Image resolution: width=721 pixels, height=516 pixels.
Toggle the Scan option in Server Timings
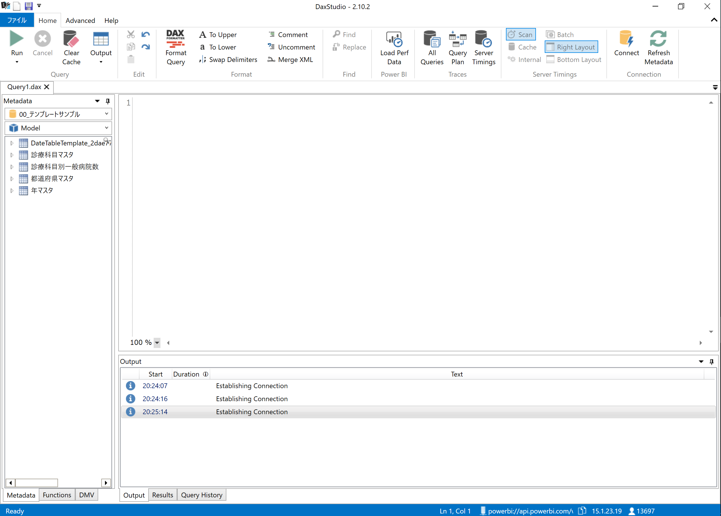click(520, 34)
